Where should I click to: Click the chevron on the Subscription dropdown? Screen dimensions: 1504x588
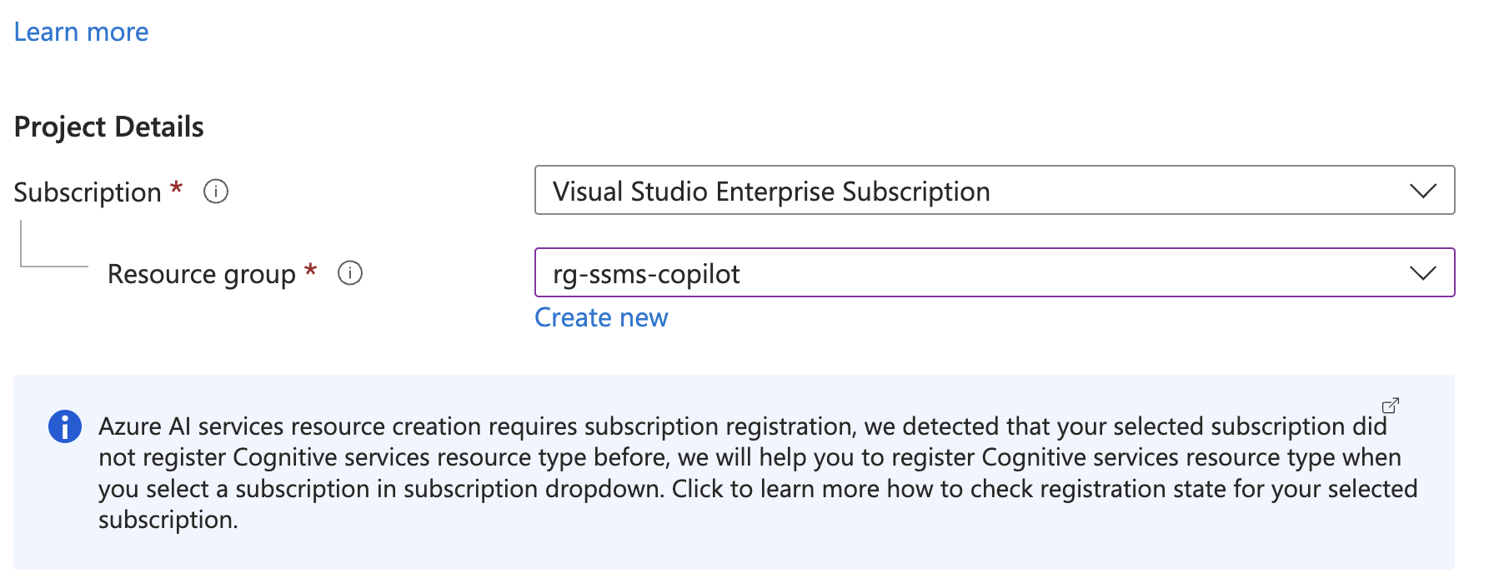pyautogui.click(x=1423, y=191)
